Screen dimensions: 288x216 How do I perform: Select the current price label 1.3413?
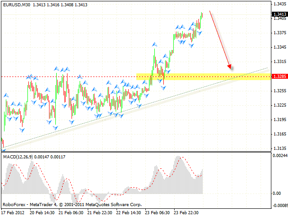[x=279, y=14]
